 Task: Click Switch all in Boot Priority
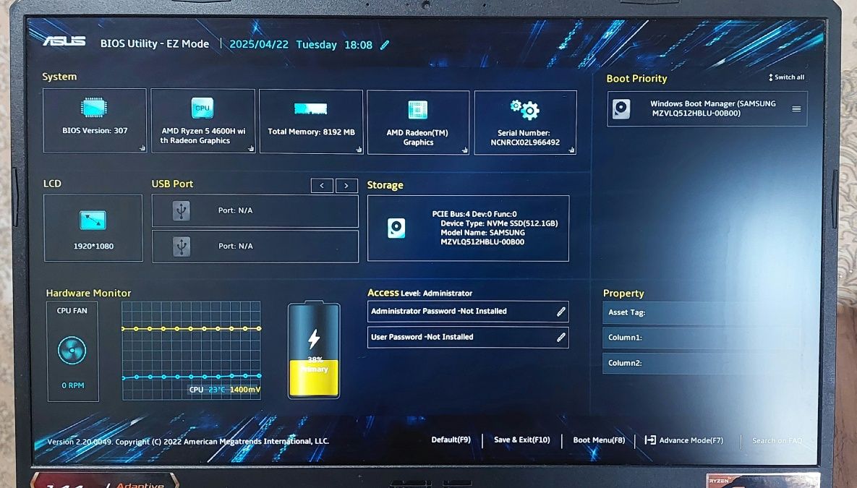pos(787,77)
